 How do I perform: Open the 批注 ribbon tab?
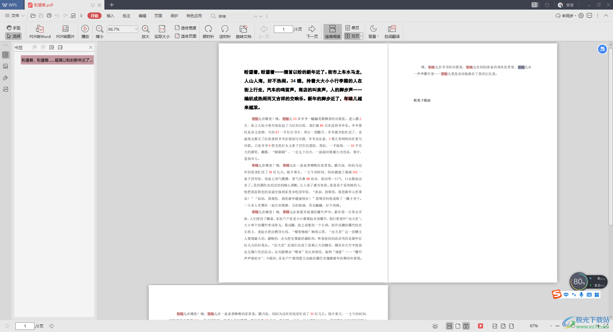(x=126, y=16)
